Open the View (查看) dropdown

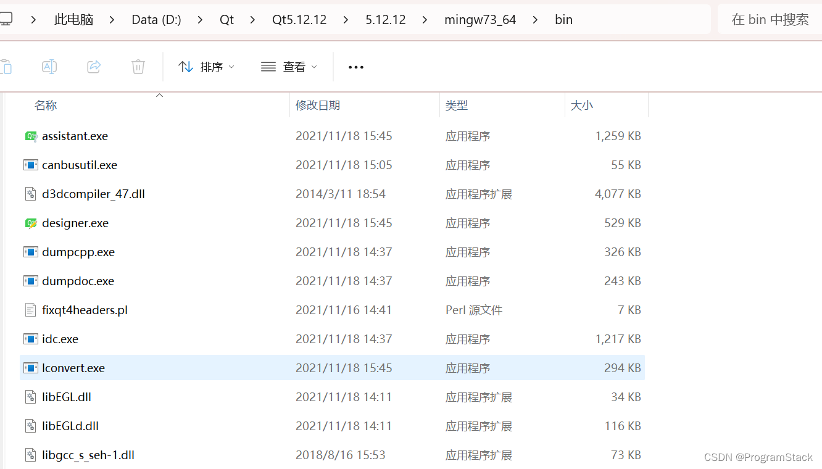pos(289,67)
